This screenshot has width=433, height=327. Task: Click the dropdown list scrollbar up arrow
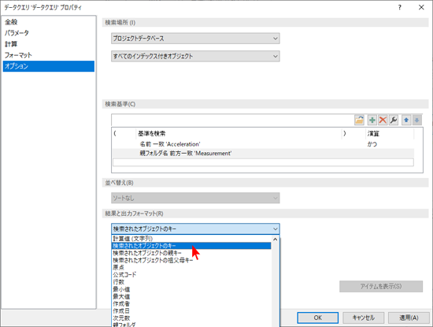pos(276,239)
